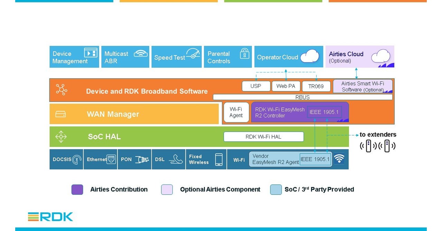This screenshot has width=442, height=231.
Task: Click the Operator Cloud icon
Action: click(310, 56)
